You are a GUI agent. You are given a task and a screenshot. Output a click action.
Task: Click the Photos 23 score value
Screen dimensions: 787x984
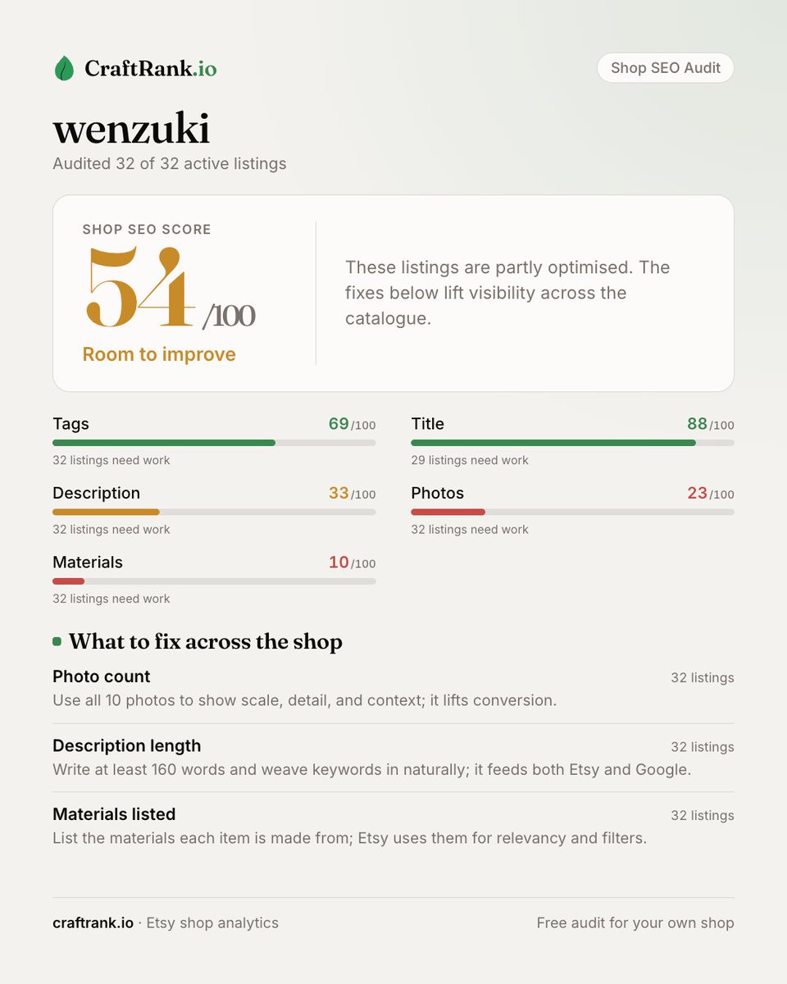pos(697,493)
